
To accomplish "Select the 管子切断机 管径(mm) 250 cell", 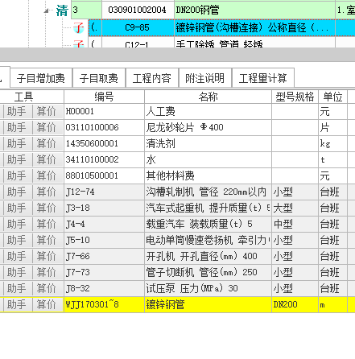I will click(208, 273).
